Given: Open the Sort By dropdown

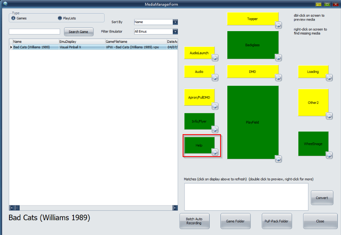Looking at the screenshot, I should coord(175,22).
